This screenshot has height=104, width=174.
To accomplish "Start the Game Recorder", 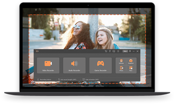I will pos(100,65).
